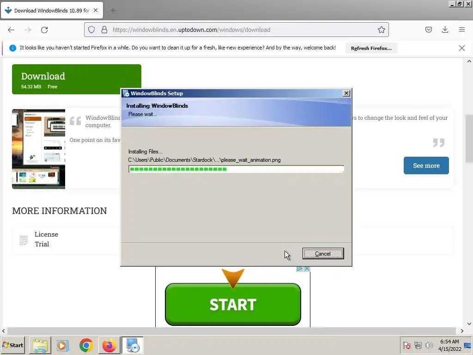Click the vertical scrollbar thumb
Image resolution: width=473 pixels, height=355 pixels.
[469, 139]
